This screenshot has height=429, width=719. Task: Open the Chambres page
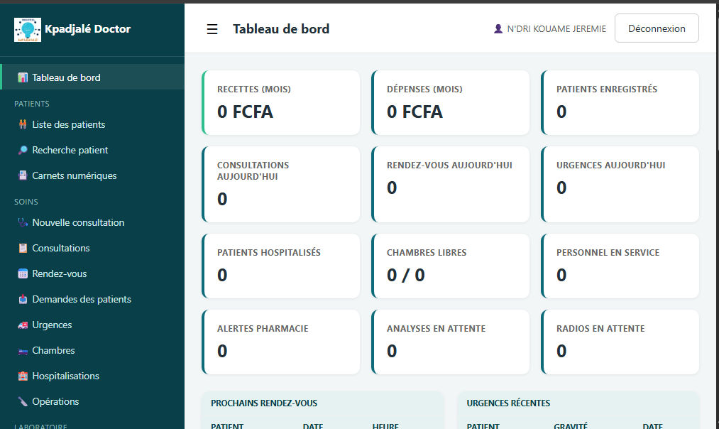tap(92, 351)
